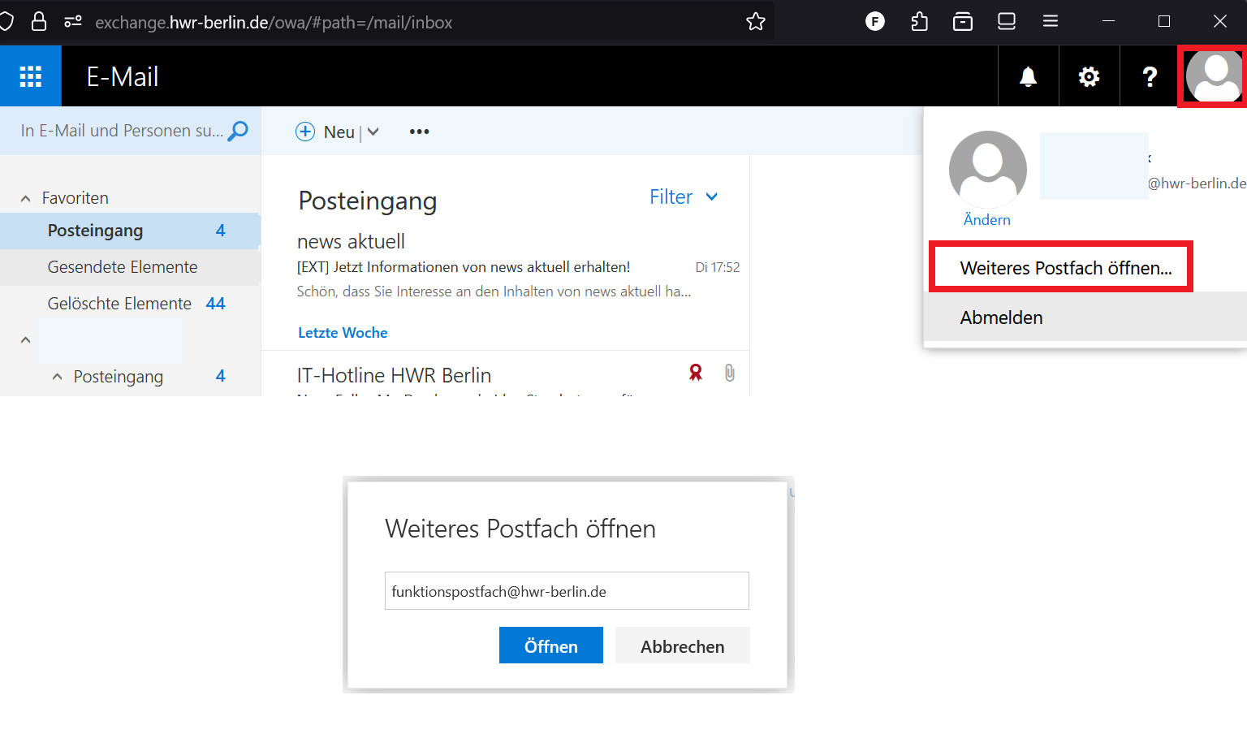Click the help question mark icon
Image resolution: width=1247 pixels, height=747 pixels.
click(x=1150, y=76)
